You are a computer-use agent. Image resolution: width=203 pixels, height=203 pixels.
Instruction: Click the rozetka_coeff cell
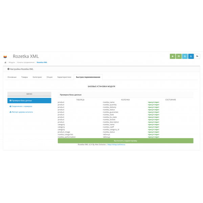click(x=108, y=127)
